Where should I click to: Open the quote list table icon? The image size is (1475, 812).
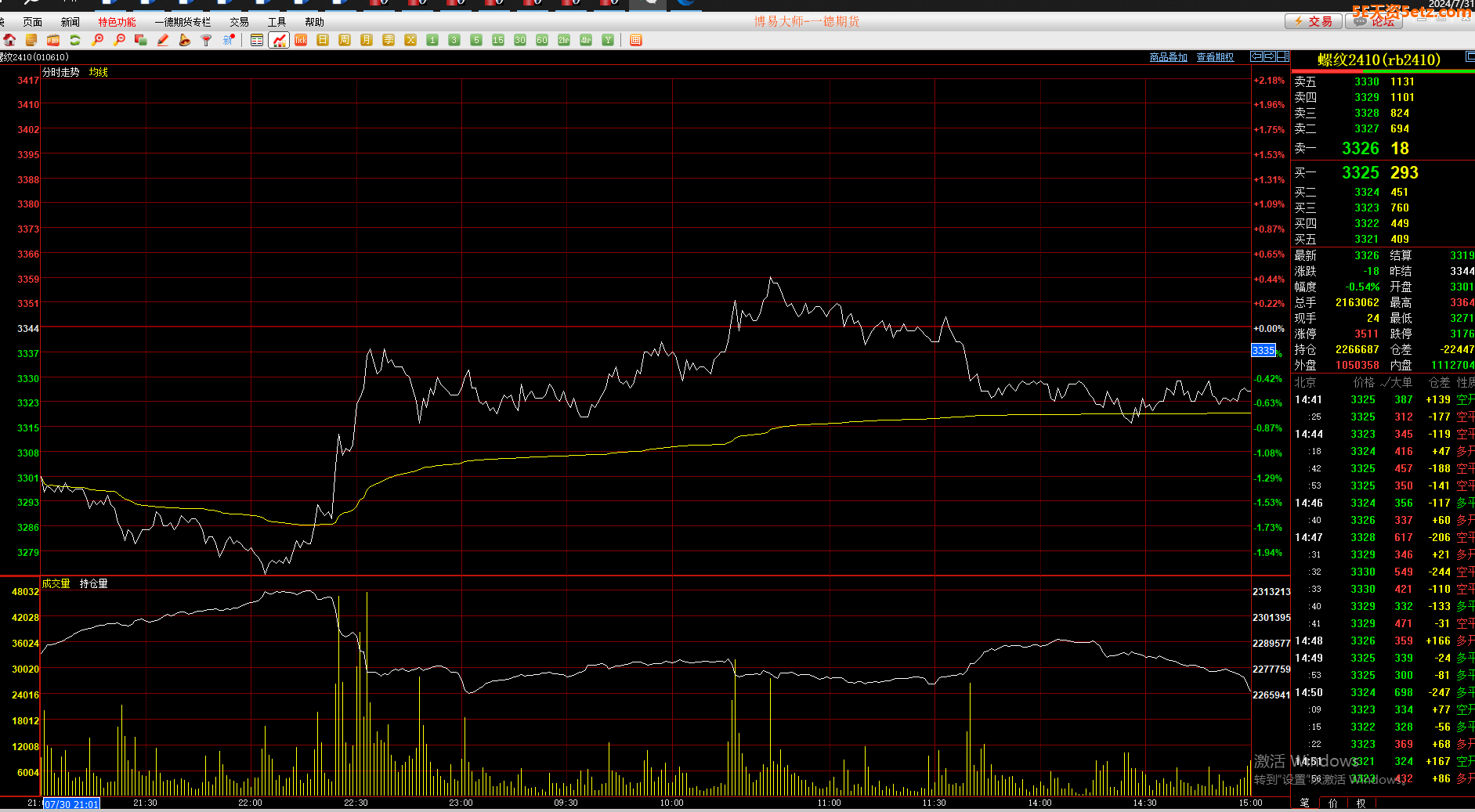tap(257, 40)
